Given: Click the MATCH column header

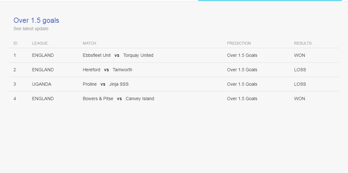Looking at the screenshot, I should (x=89, y=43).
